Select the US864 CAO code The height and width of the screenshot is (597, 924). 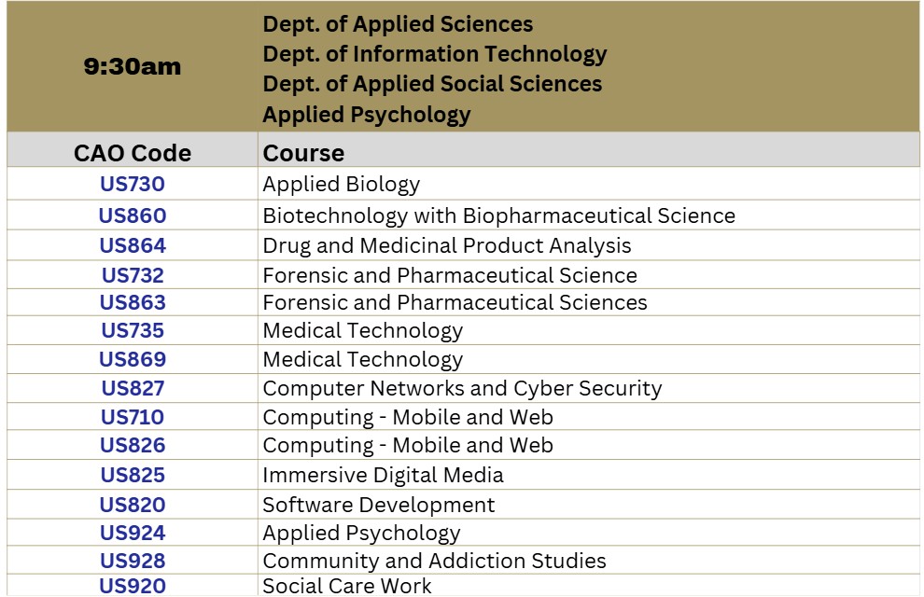click(x=133, y=246)
